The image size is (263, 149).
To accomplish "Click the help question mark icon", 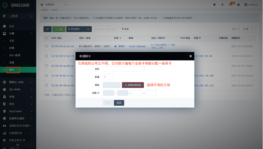I will (x=238, y=5).
